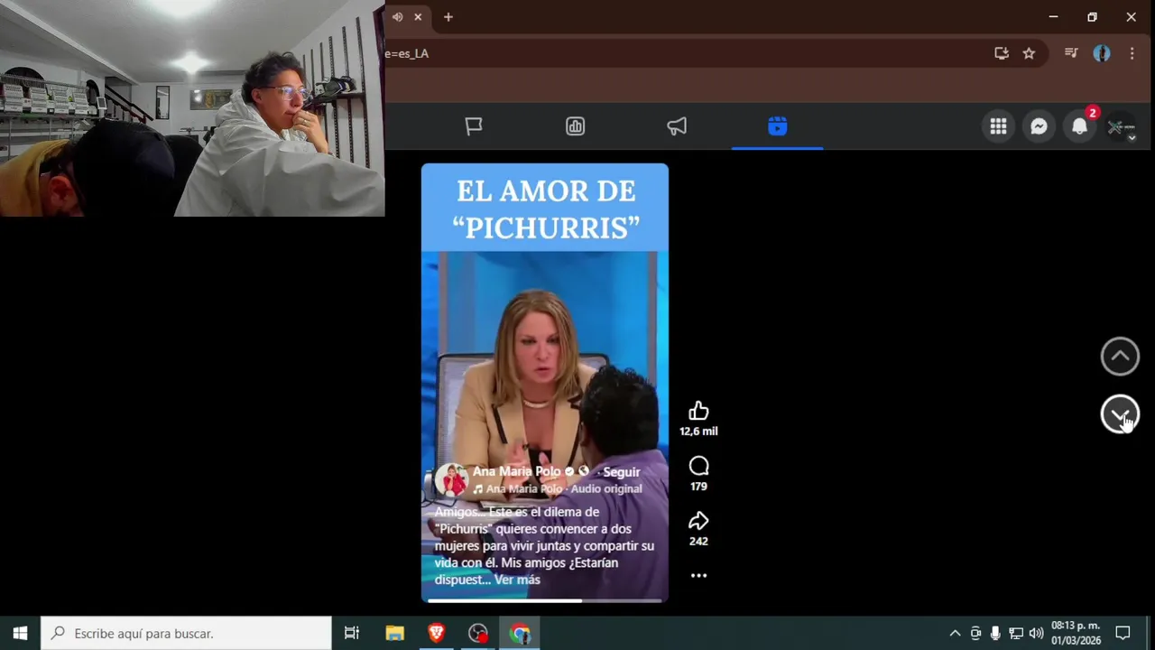Open the ads megaphone tab
This screenshot has height=650, width=1155.
tap(677, 126)
